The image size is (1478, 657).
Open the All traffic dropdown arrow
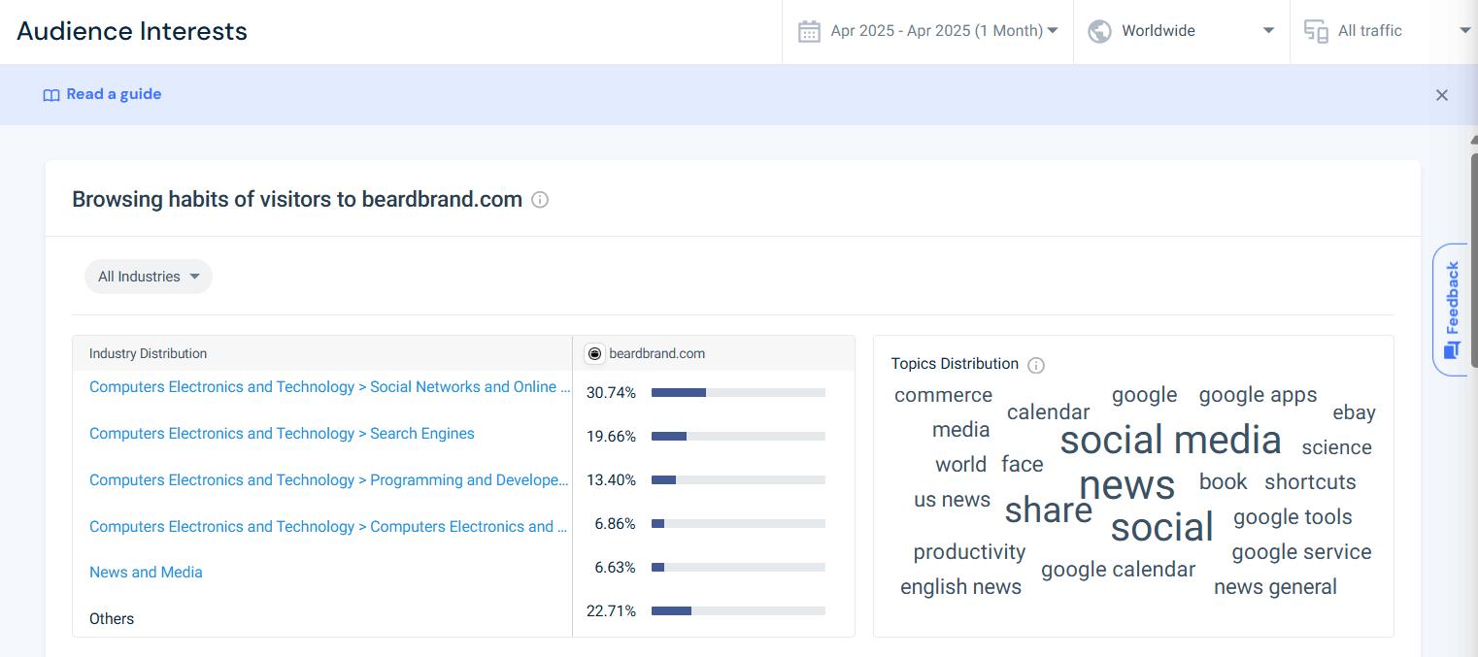[1464, 31]
